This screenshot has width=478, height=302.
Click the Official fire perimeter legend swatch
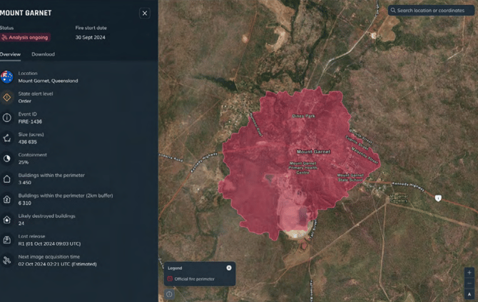(170, 279)
